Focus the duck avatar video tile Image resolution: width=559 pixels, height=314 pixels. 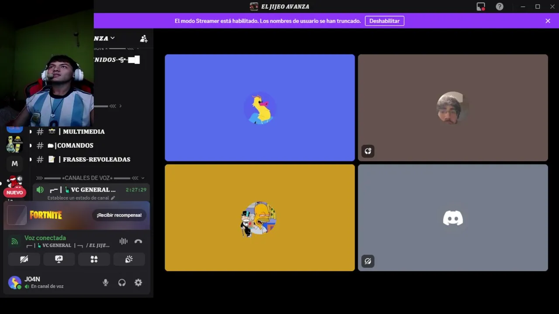(x=260, y=108)
